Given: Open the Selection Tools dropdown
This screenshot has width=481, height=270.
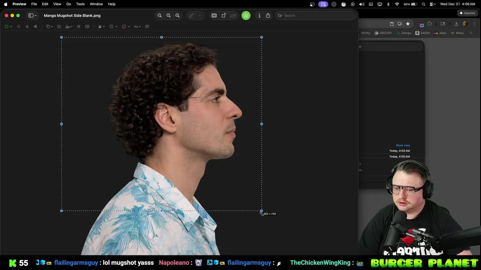Looking at the screenshot, I should click(8, 27).
